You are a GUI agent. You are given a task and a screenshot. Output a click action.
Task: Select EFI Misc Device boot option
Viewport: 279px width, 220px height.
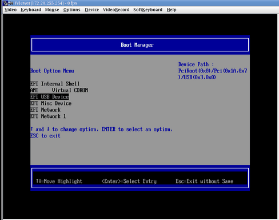pyautogui.click(x=51, y=103)
